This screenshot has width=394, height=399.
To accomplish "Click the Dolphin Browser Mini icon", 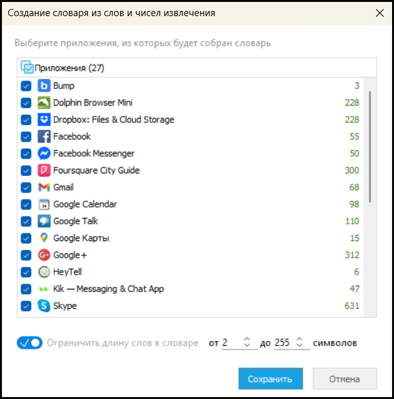I will point(44,102).
